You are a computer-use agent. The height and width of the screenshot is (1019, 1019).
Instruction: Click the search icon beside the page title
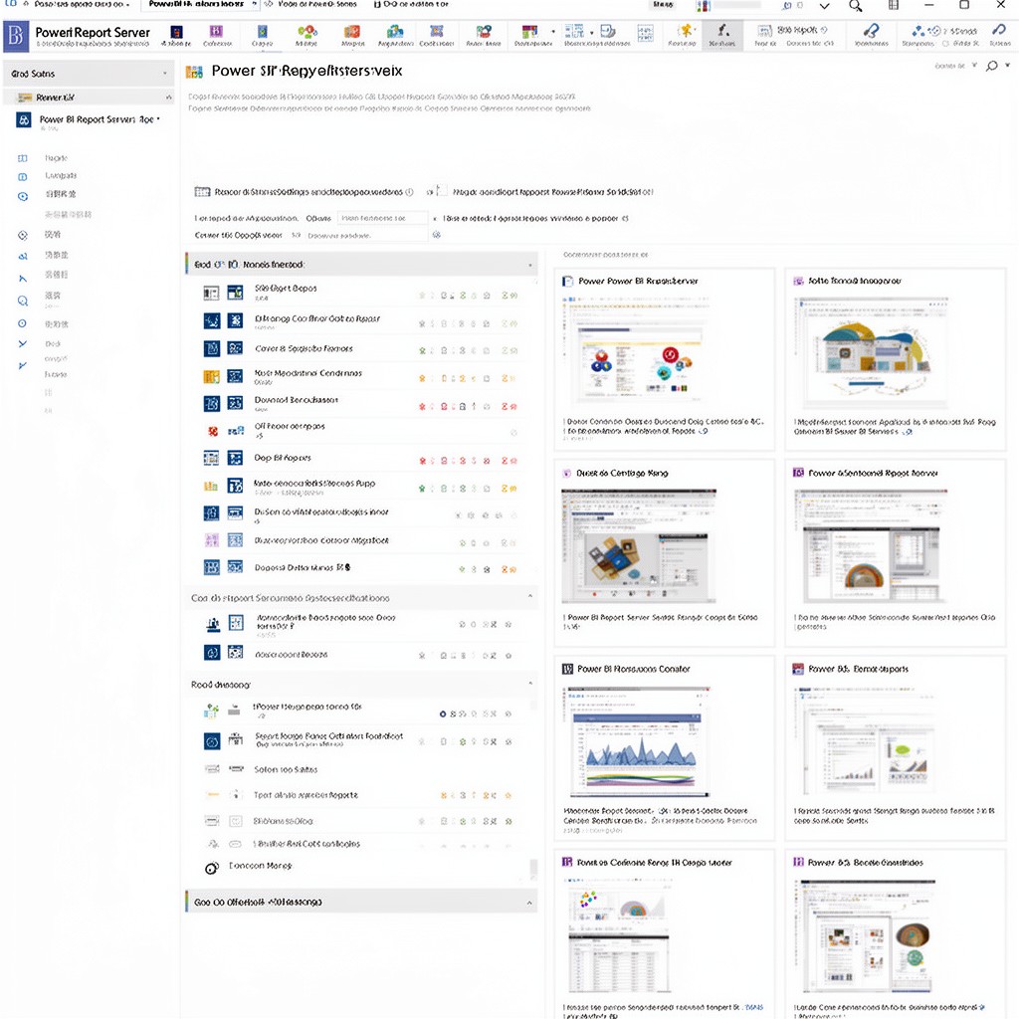[x=992, y=66]
